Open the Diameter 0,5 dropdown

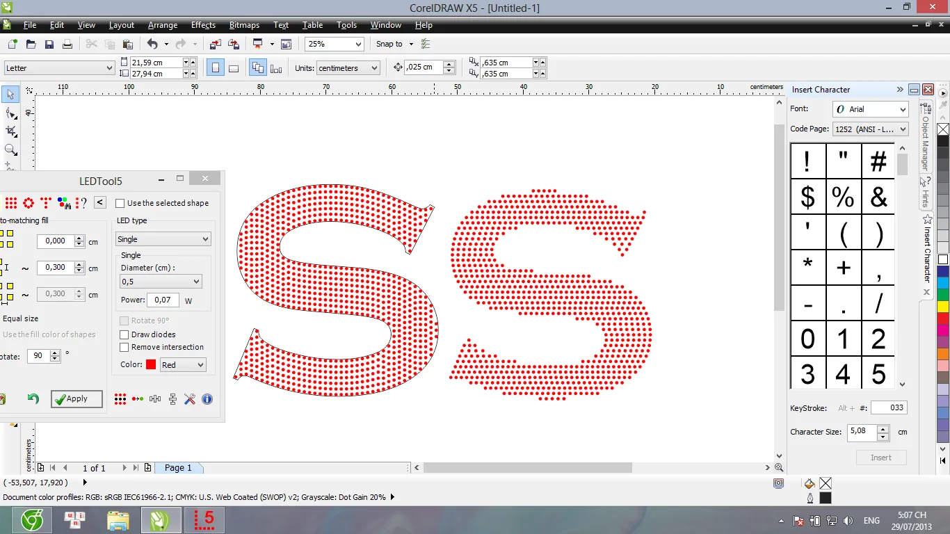click(x=161, y=282)
